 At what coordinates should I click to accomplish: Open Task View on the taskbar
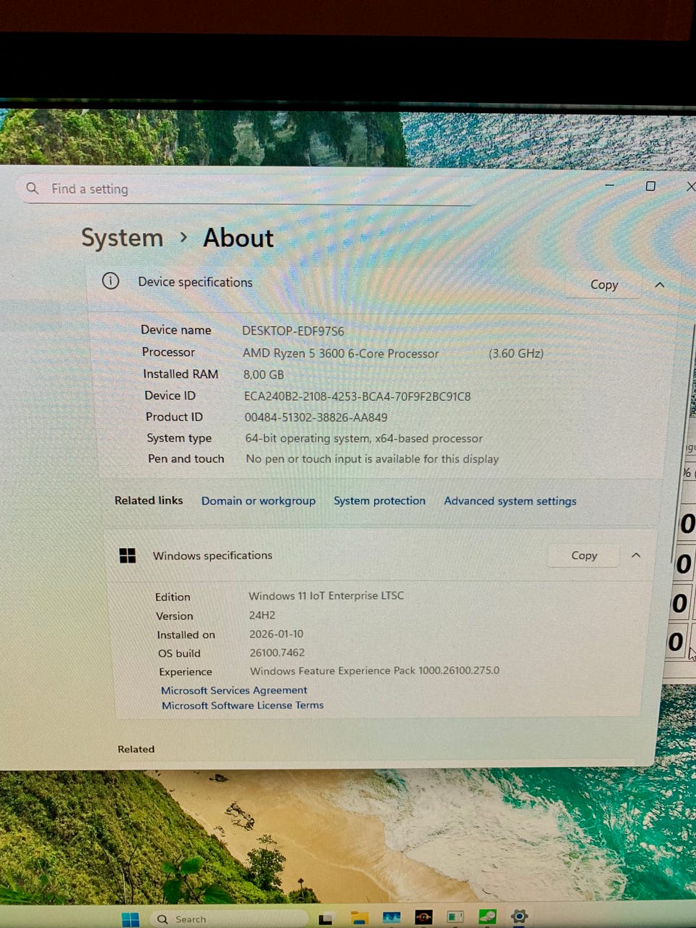(326, 919)
